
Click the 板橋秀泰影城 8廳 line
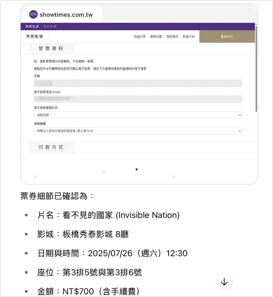coord(83,234)
